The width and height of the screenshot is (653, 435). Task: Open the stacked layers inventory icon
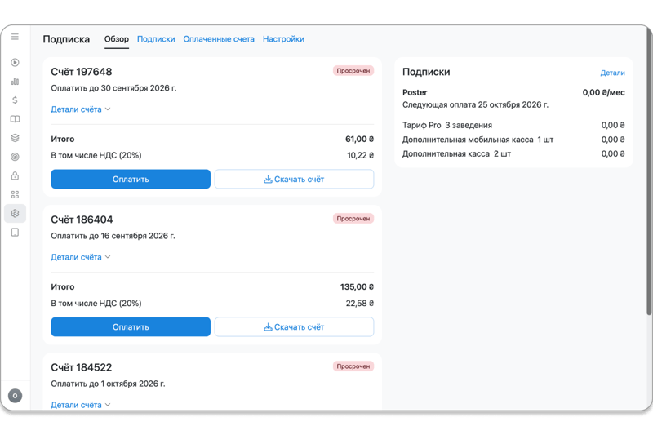(15, 138)
